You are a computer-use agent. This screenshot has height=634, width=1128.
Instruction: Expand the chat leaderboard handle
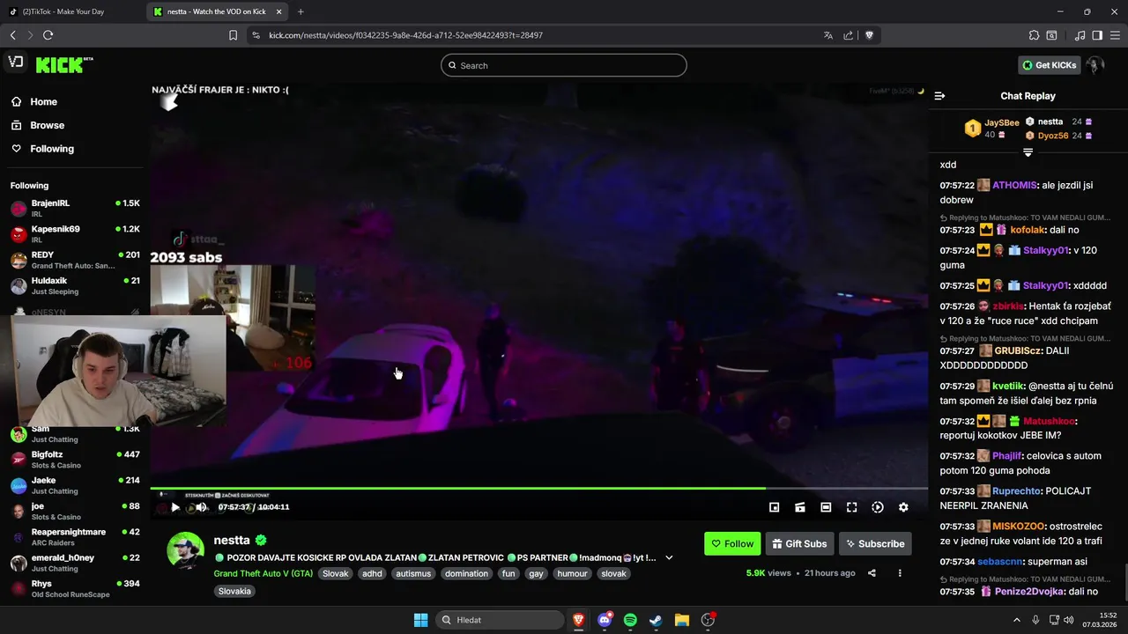(1028, 152)
